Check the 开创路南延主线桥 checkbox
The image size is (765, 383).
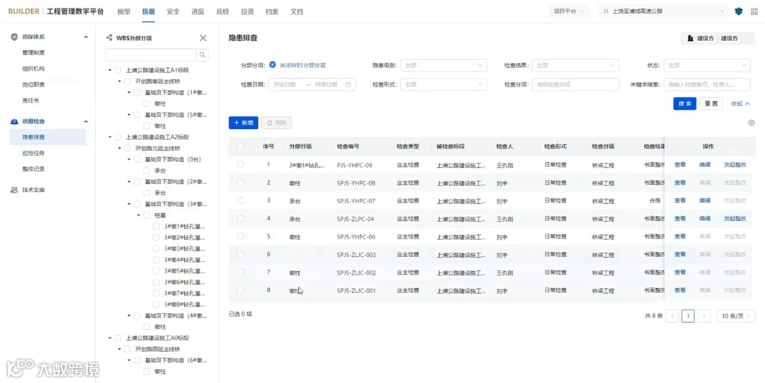(x=127, y=81)
